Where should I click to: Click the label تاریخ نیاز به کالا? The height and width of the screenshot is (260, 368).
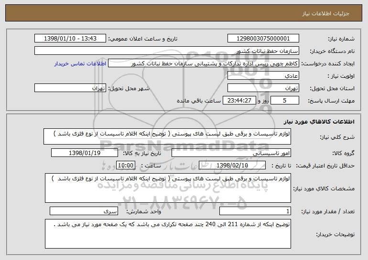point(142,153)
